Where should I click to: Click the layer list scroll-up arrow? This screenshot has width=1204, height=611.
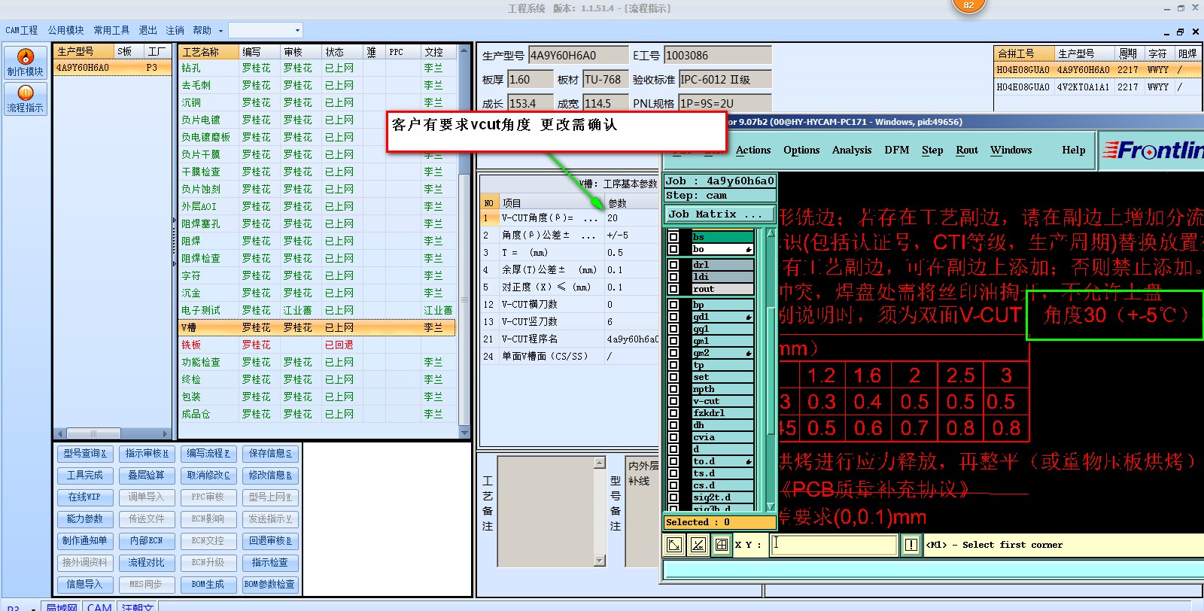[x=771, y=234]
